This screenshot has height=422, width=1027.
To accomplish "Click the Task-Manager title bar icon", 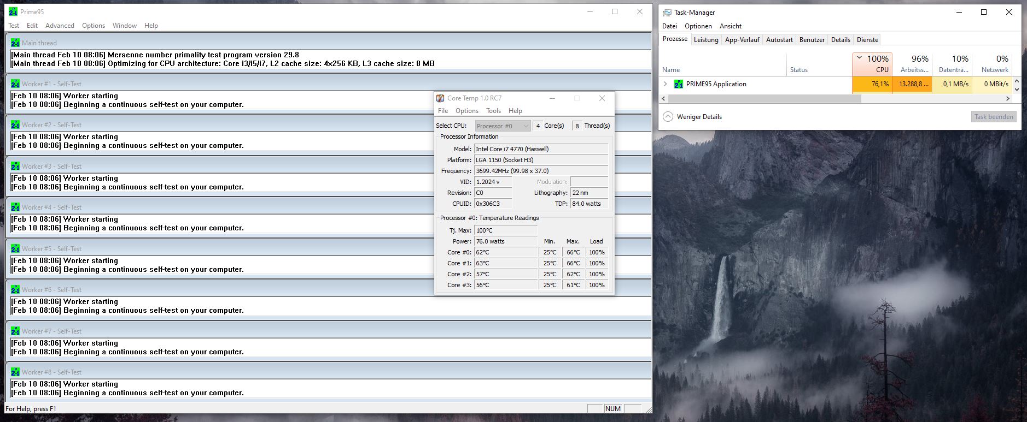I will click(x=667, y=12).
